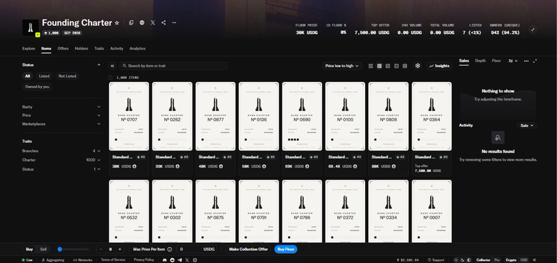Select the large grid view icon

tap(371, 66)
